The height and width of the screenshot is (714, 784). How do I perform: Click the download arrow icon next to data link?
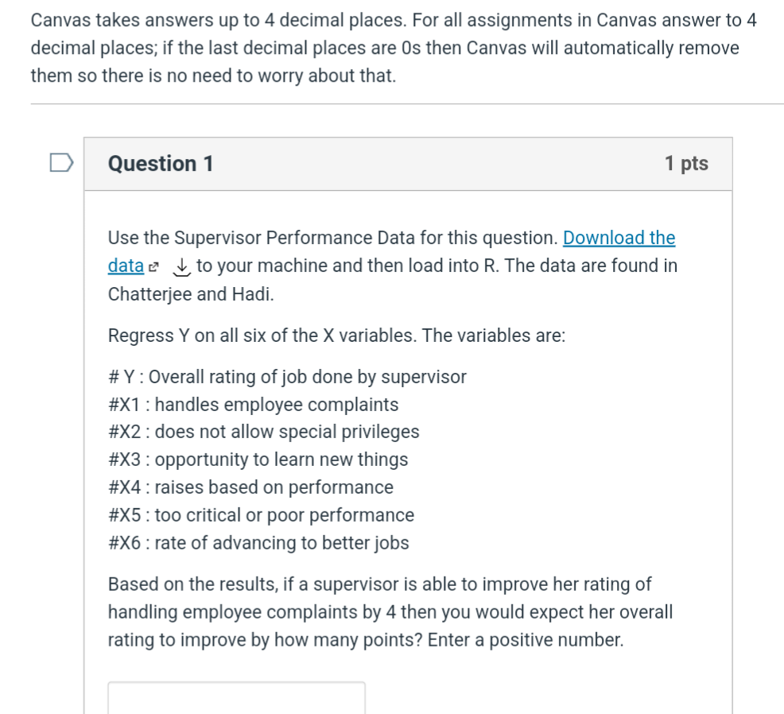[180, 266]
